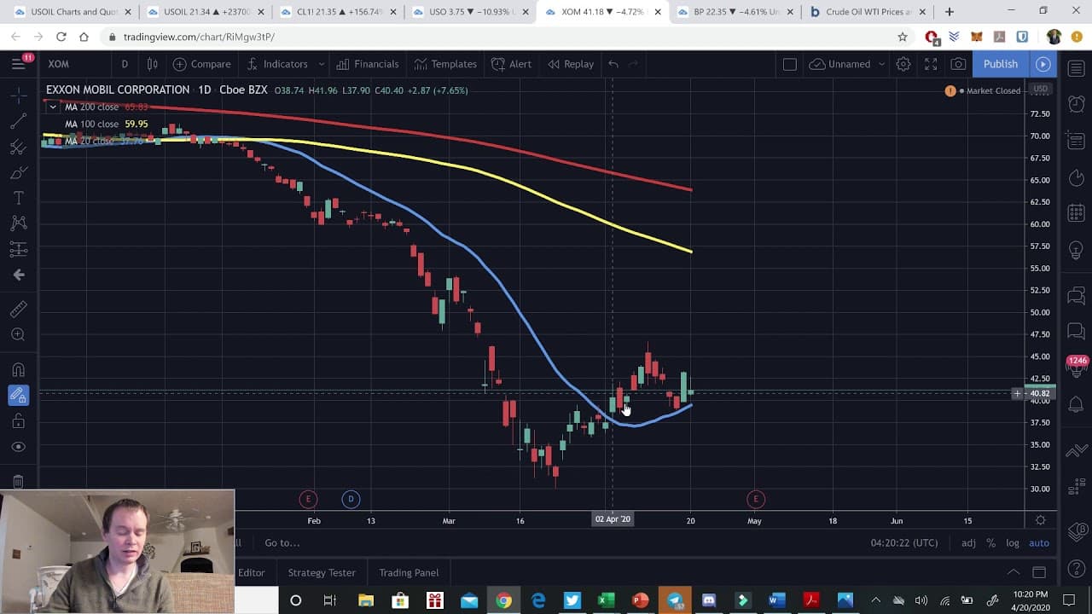Open indicator Templates dropdown
The image size is (1092, 614).
(x=445, y=64)
